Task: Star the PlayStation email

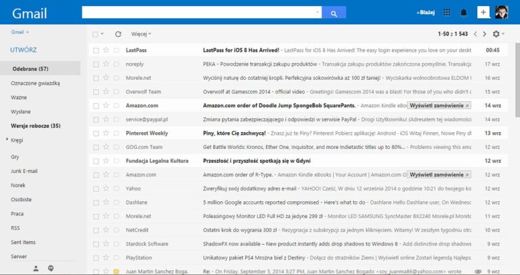Action: 106,258
